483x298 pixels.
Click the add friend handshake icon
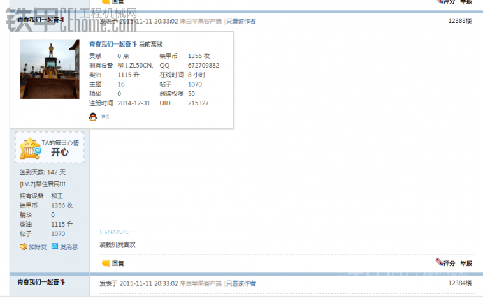[x=24, y=246]
